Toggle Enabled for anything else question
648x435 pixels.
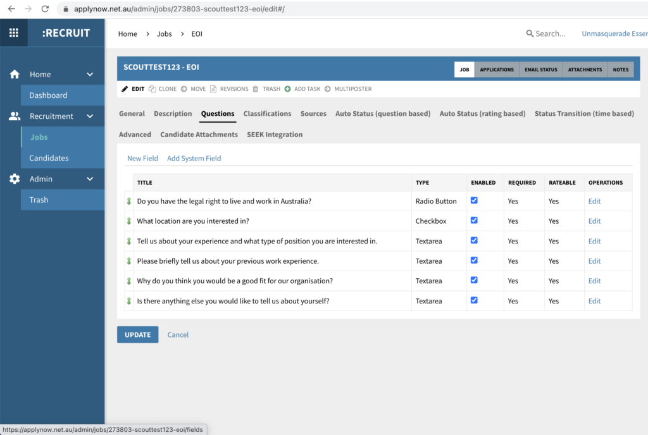point(474,300)
